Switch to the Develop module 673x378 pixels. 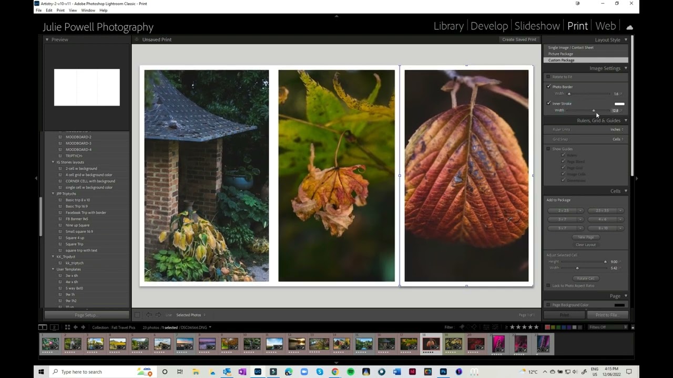[x=489, y=26]
